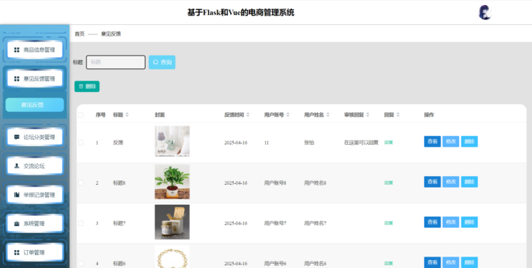Click the grid icon beside 订单管理
The image size is (532, 268).
[x=16, y=252]
